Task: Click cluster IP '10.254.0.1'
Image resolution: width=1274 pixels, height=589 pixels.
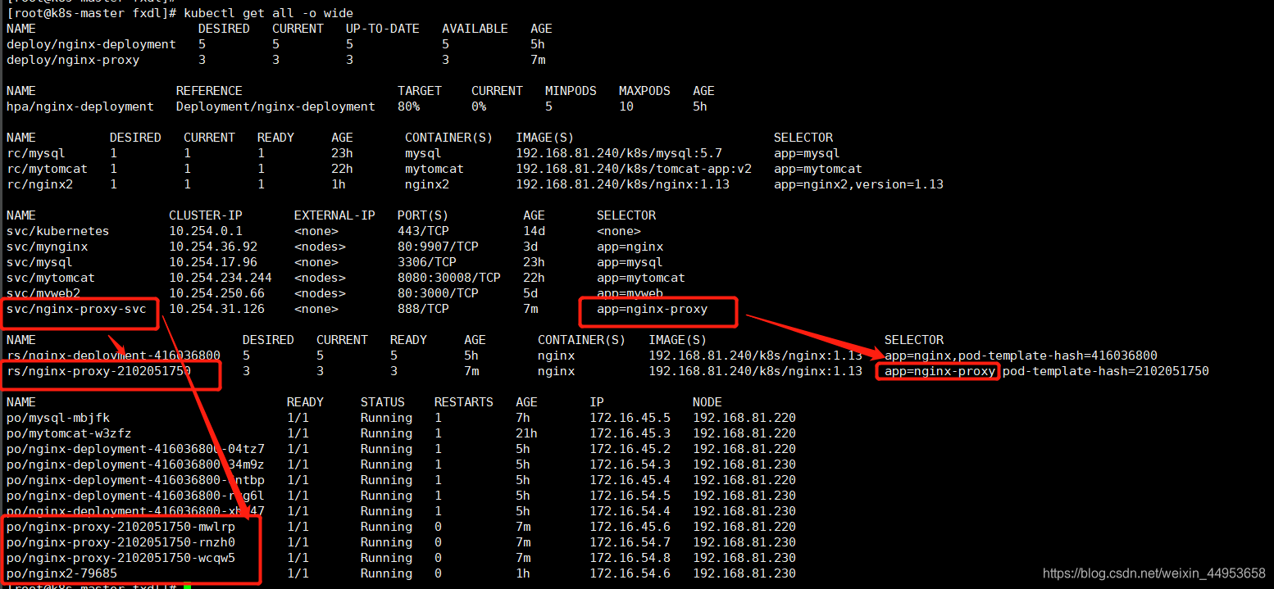Action: pyautogui.click(x=206, y=231)
